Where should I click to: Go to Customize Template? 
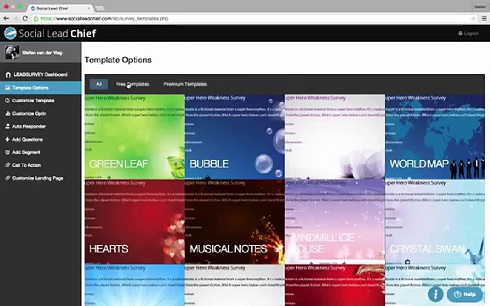tap(41, 101)
